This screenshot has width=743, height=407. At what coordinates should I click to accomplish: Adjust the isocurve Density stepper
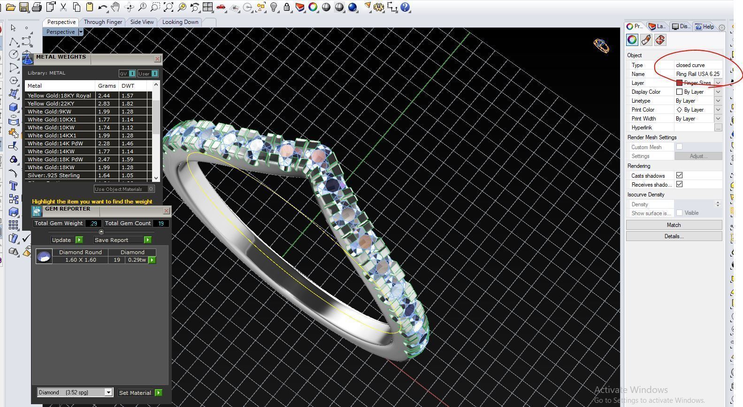coord(717,204)
